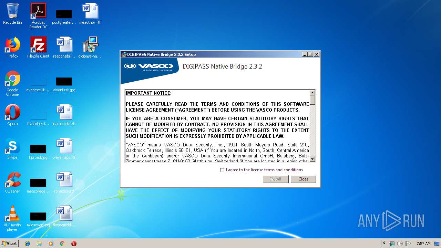Click the license scrollbar thumb
Screen dimensions: 441x248
[312, 100]
